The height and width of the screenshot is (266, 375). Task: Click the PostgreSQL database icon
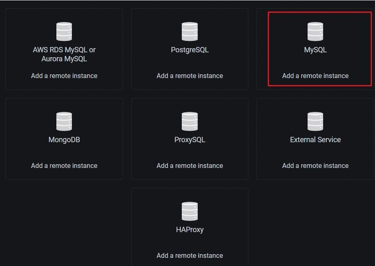tap(190, 31)
